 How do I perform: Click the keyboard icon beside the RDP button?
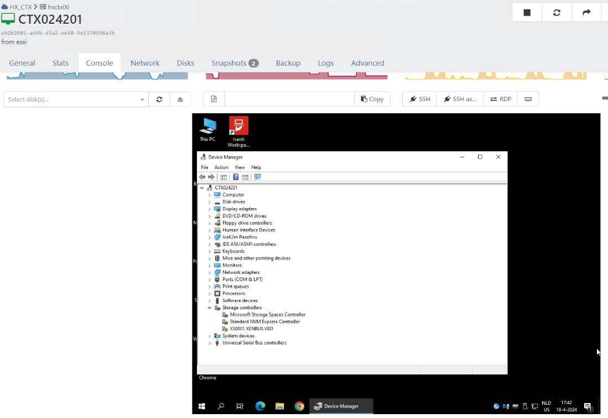click(x=528, y=99)
